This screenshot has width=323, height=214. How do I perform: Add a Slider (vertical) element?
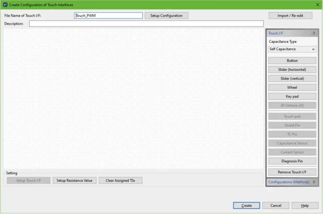point(292,78)
